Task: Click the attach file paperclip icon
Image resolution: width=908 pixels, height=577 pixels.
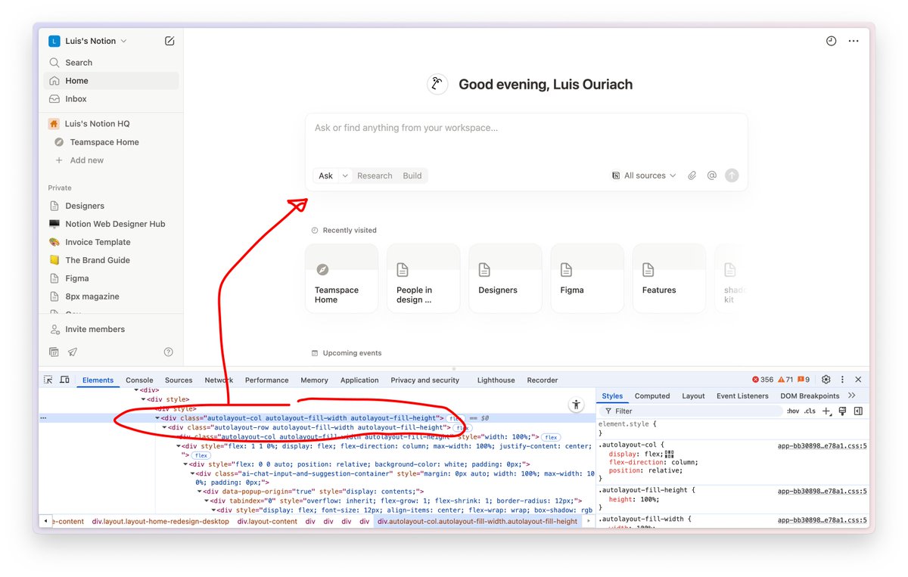Action: pyautogui.click(x=692, y=175)
